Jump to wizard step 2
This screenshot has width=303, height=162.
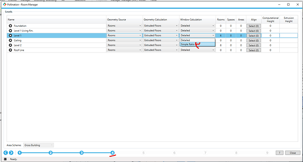tap(50, 153)
